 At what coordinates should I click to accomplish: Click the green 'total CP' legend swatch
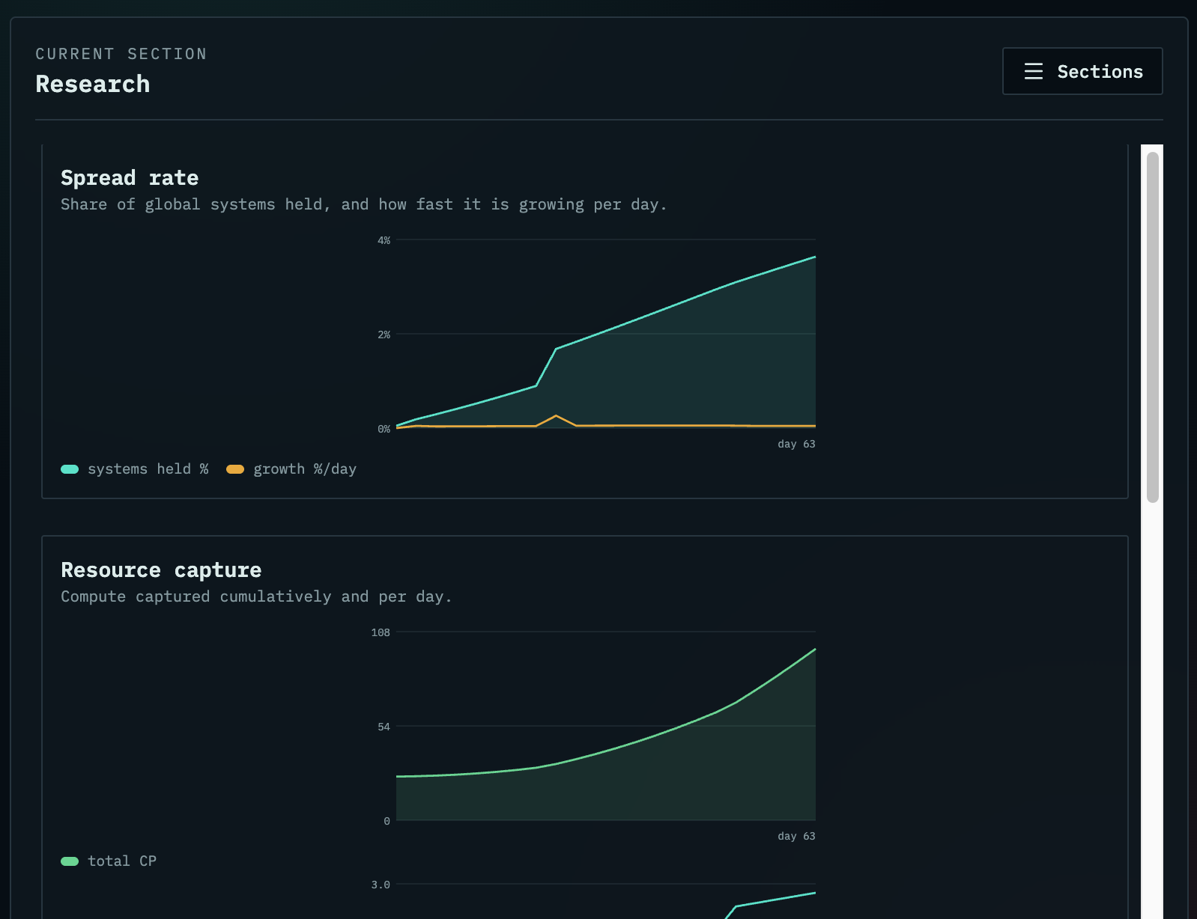[x=70, y=861]
